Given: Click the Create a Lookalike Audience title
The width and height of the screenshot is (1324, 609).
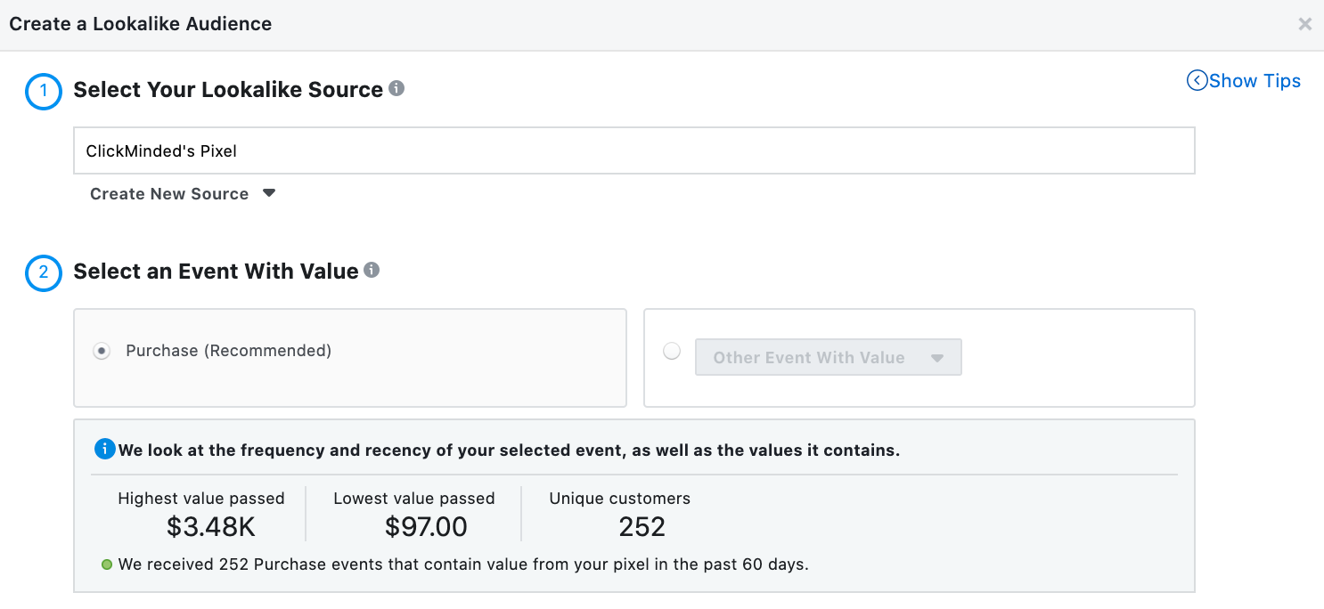Looking at the screenshot, I should (141, 24).
